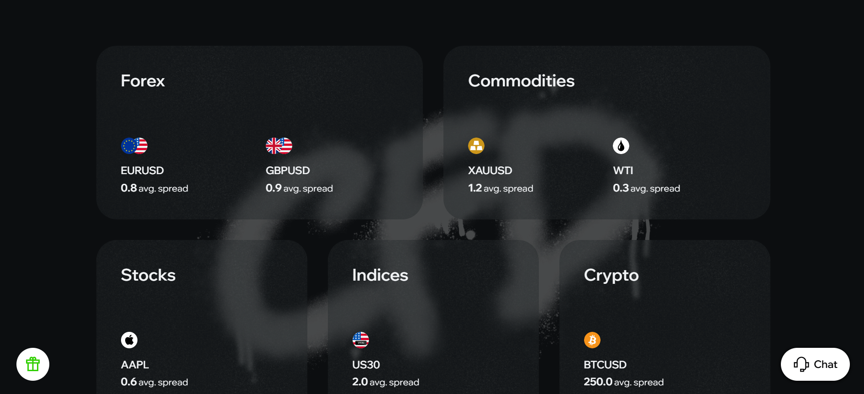Click the Apple logo stock icon

[x=129, y=340]
